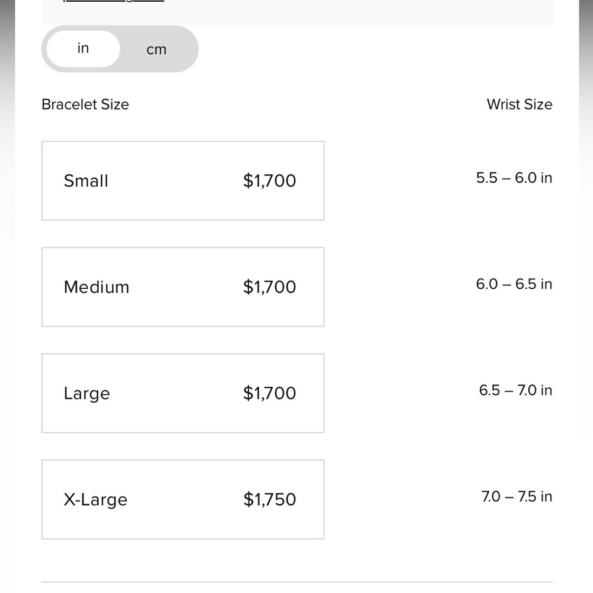Pick the Large bracelet size option
This screenshot has width=593, height=593.
tap(183, 393)
